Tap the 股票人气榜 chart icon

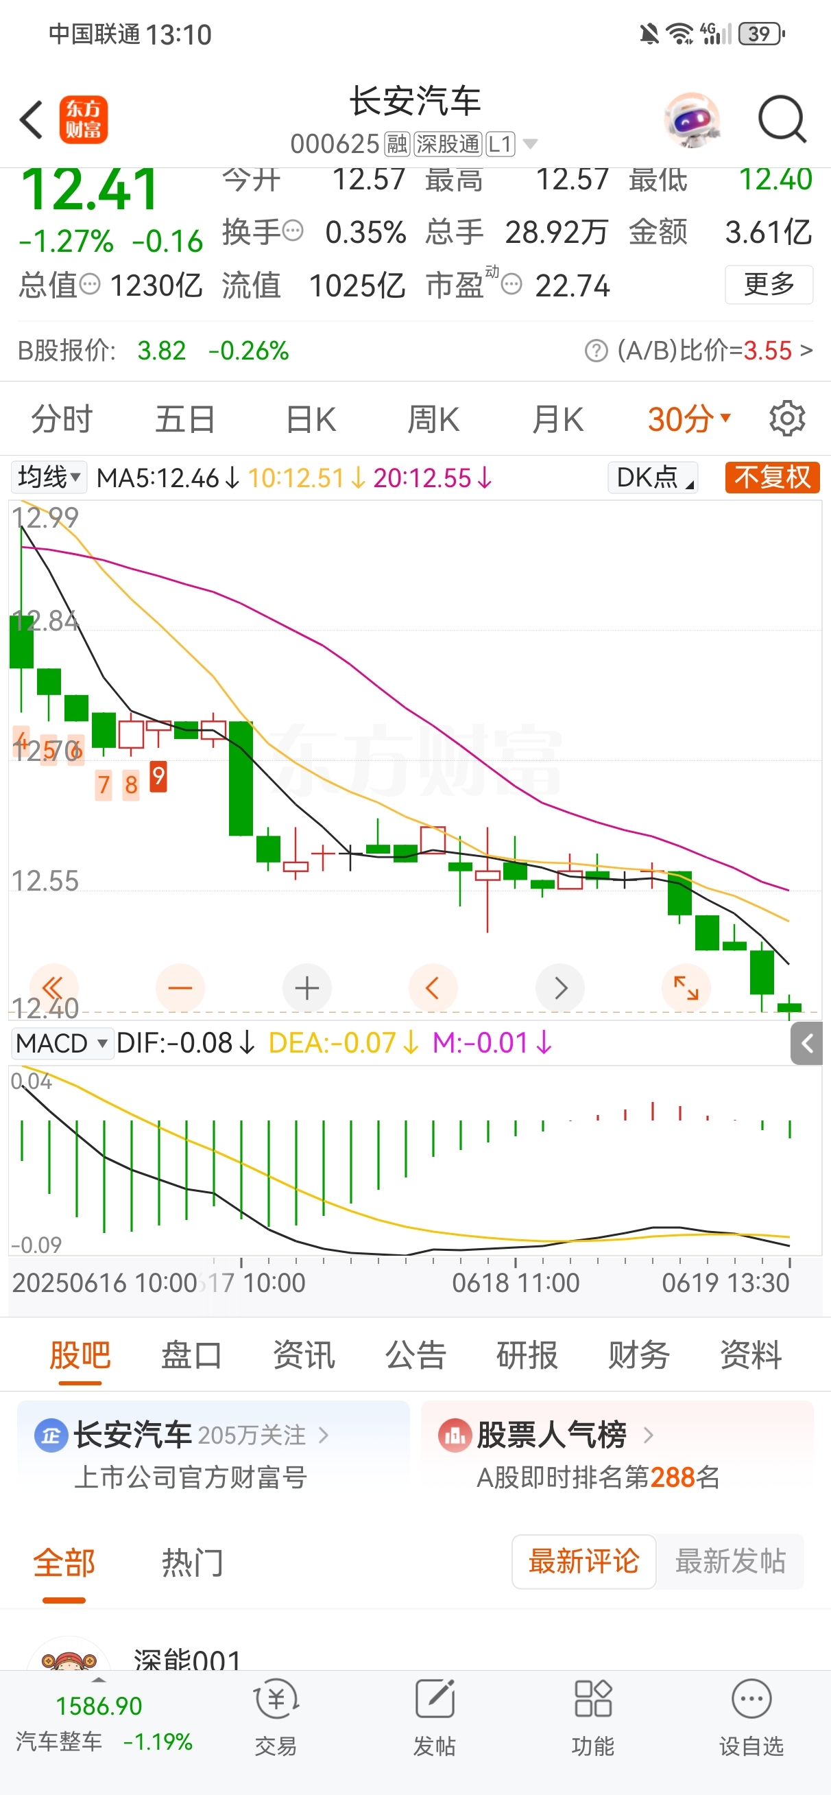pyautogui.click(x=455, y=1435)
